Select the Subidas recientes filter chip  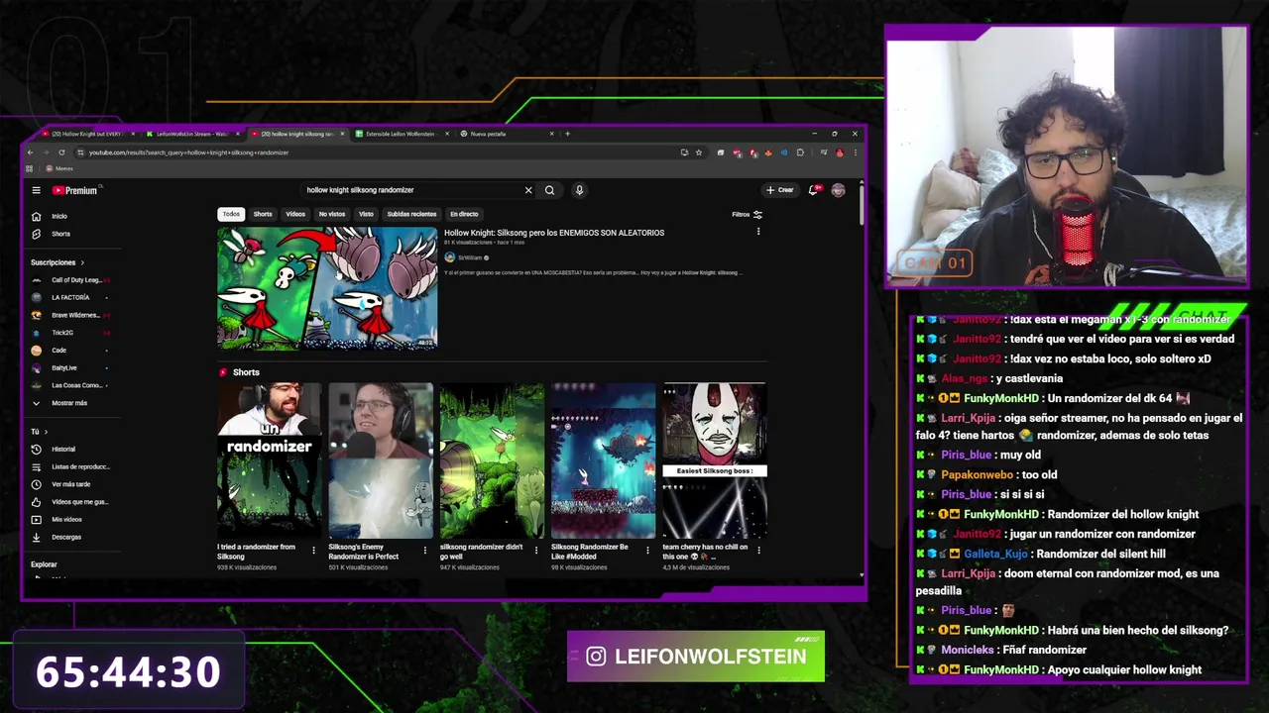[x=411, y=214]
